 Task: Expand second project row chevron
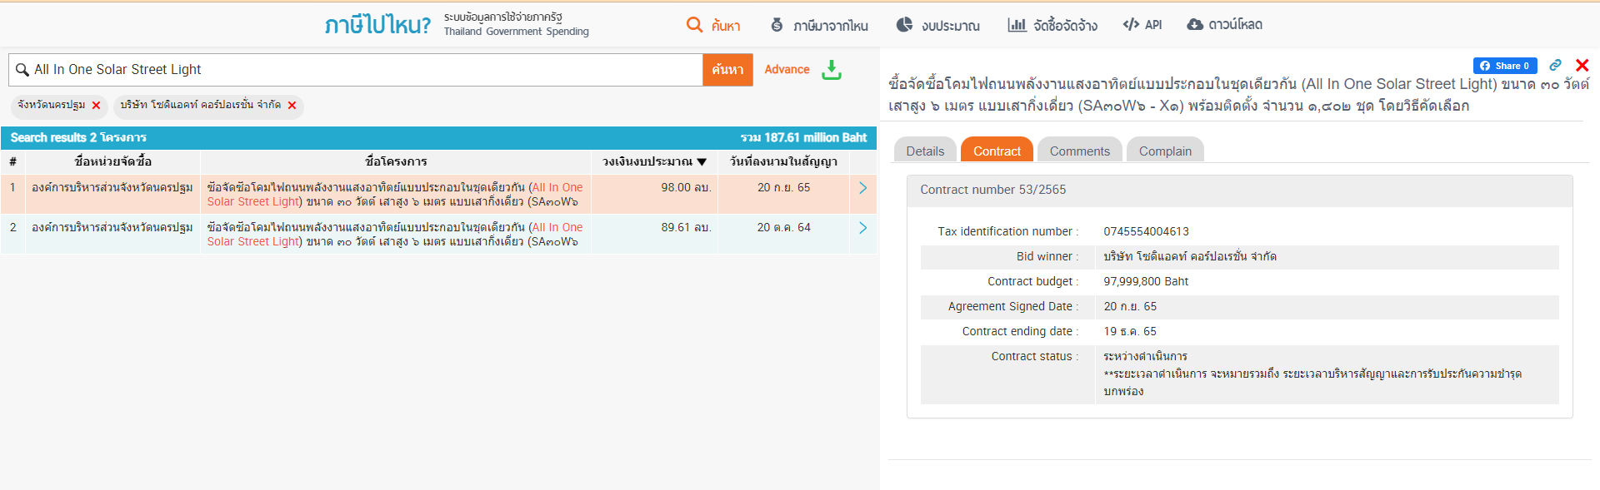pyautogui.click(x=862, y=228)
